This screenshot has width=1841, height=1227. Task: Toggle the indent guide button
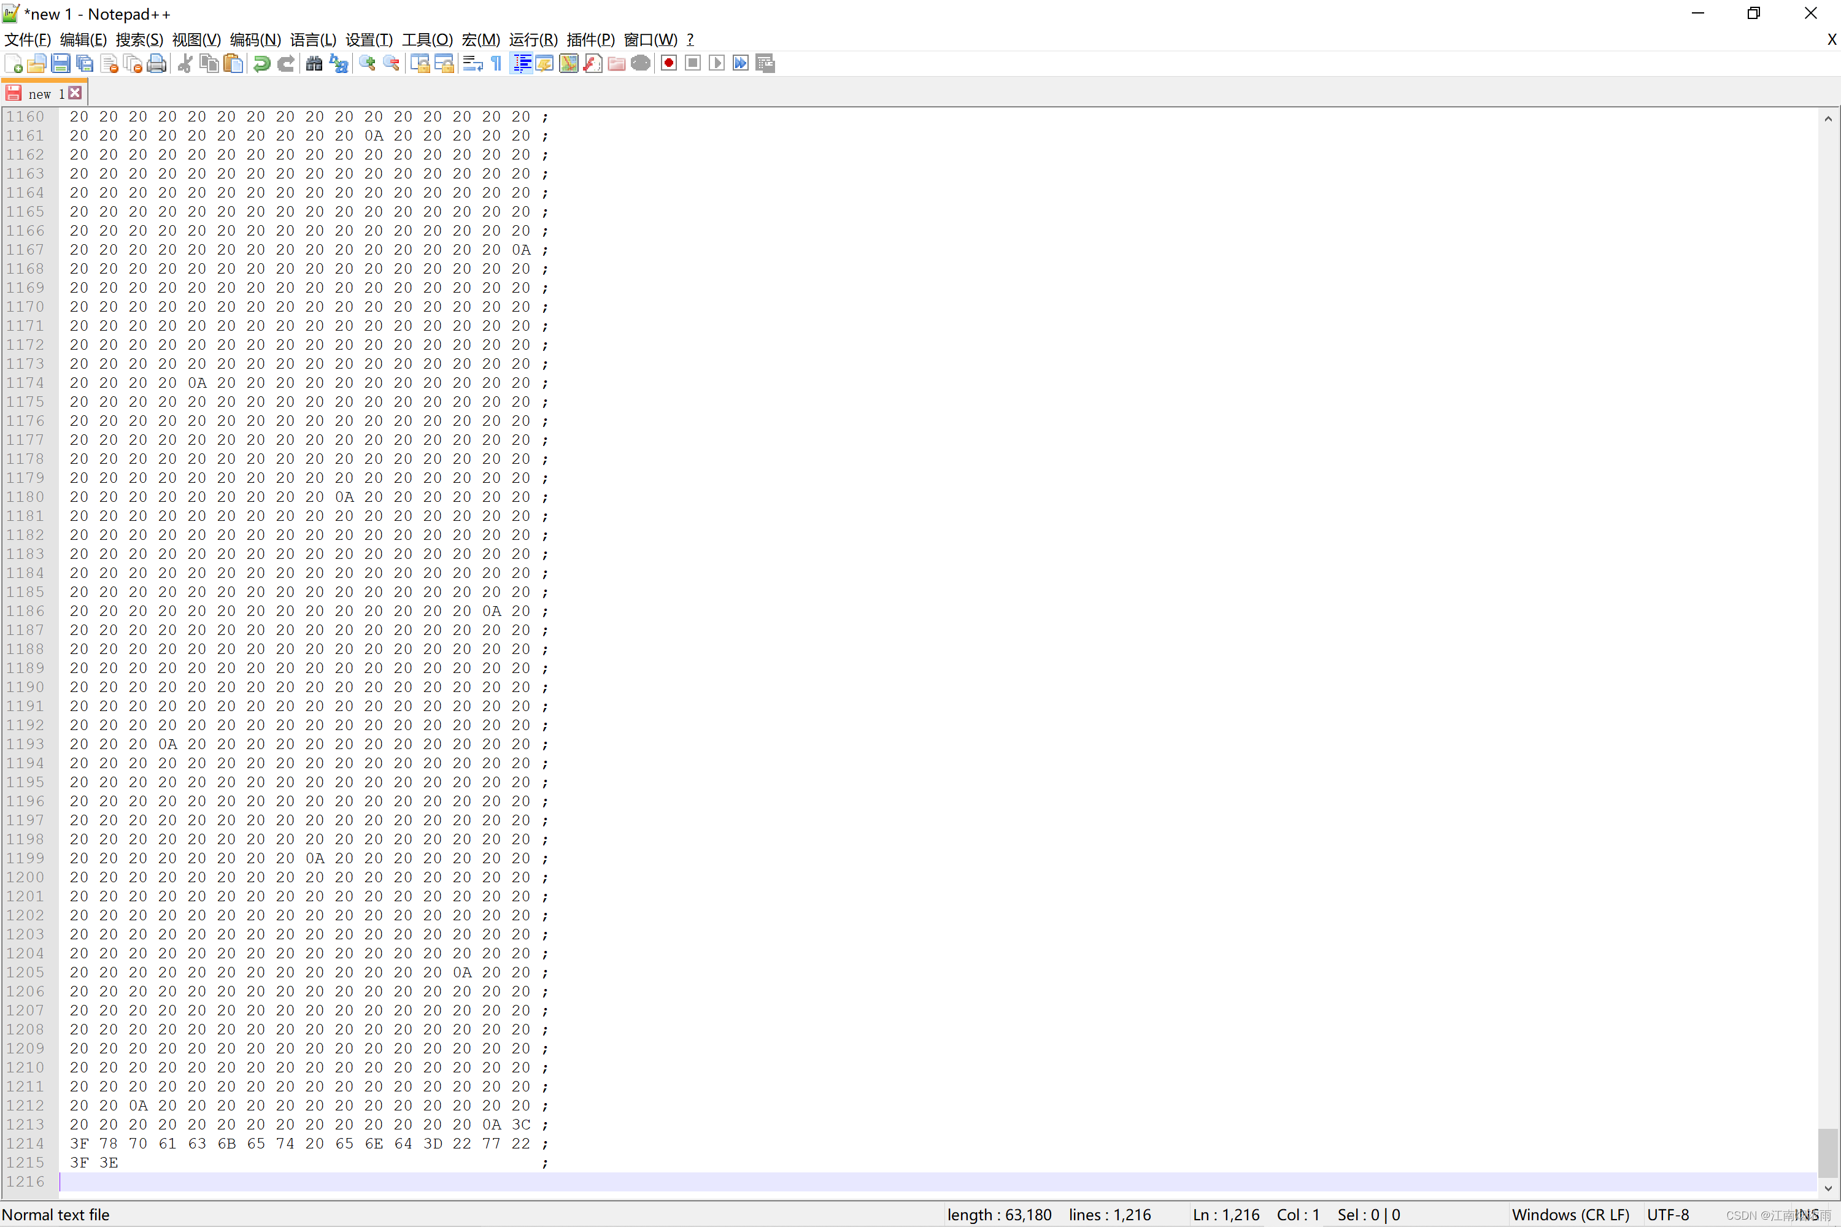[521, 63]
